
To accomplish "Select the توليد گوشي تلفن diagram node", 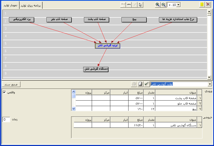I will point(107,46).
